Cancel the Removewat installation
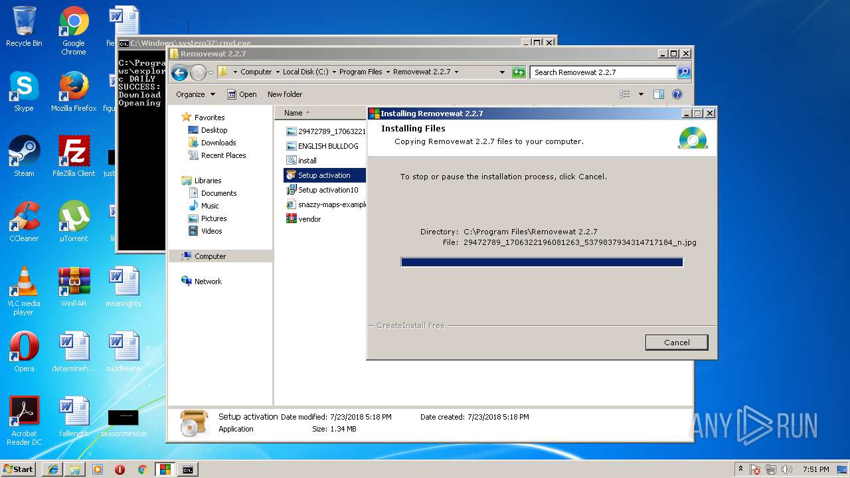The width and height of the screenshot is (850, 478). tap(677, 343)
